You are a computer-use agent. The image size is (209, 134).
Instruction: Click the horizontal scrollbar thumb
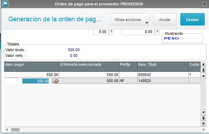tap(15, 130)
